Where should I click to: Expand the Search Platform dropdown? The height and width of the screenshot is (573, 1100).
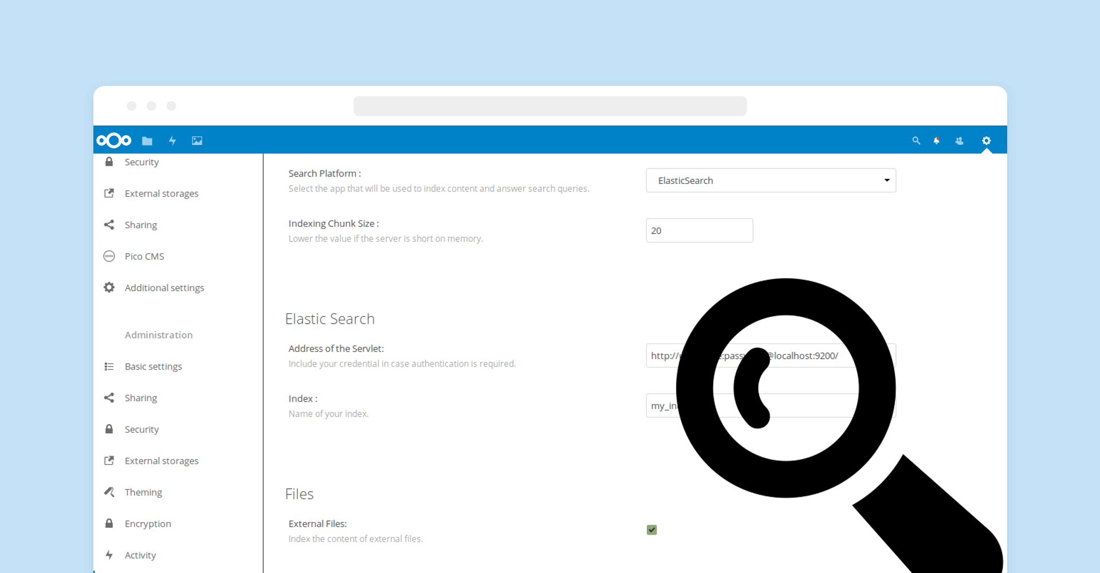[x=771, y=180]
